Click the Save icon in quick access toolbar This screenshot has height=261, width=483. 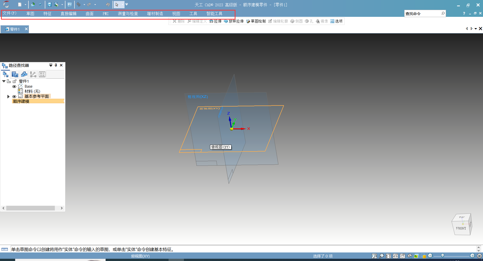50,5
